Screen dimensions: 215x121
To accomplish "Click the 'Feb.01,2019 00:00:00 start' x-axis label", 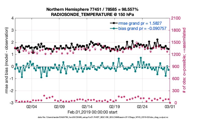I will [92, 112].
